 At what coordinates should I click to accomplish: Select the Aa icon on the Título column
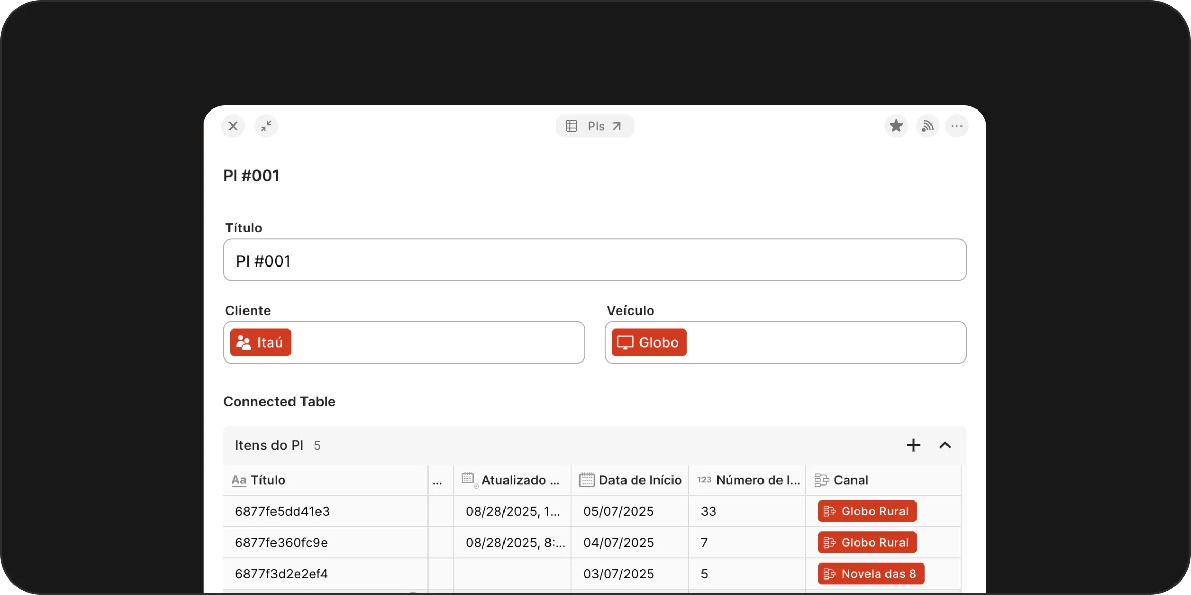[239, 480]
